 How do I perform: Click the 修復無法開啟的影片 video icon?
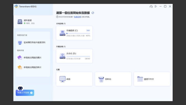point(20,67)
